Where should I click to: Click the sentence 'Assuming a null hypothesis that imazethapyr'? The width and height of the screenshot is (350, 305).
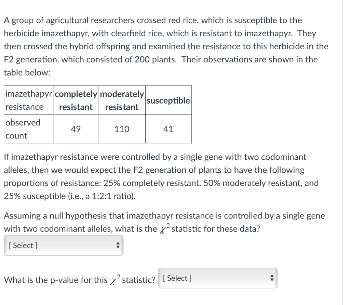(x=164, y=222)
